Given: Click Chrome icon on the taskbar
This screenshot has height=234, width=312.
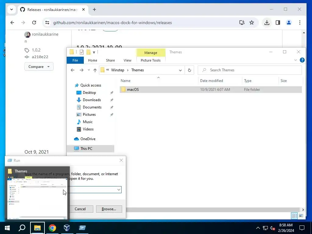Looking at the screenshot, I should click(52, 228).
